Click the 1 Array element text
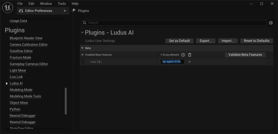The height and width of the screenshot is (134, 278). click(170, 55)
